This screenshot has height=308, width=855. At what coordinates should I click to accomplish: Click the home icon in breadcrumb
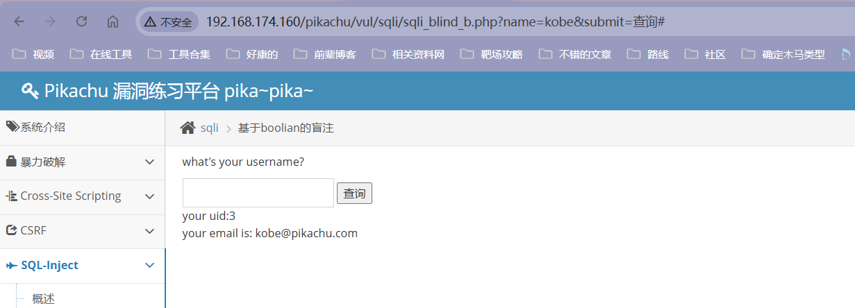pyautogui.click(x=188, y=128)
